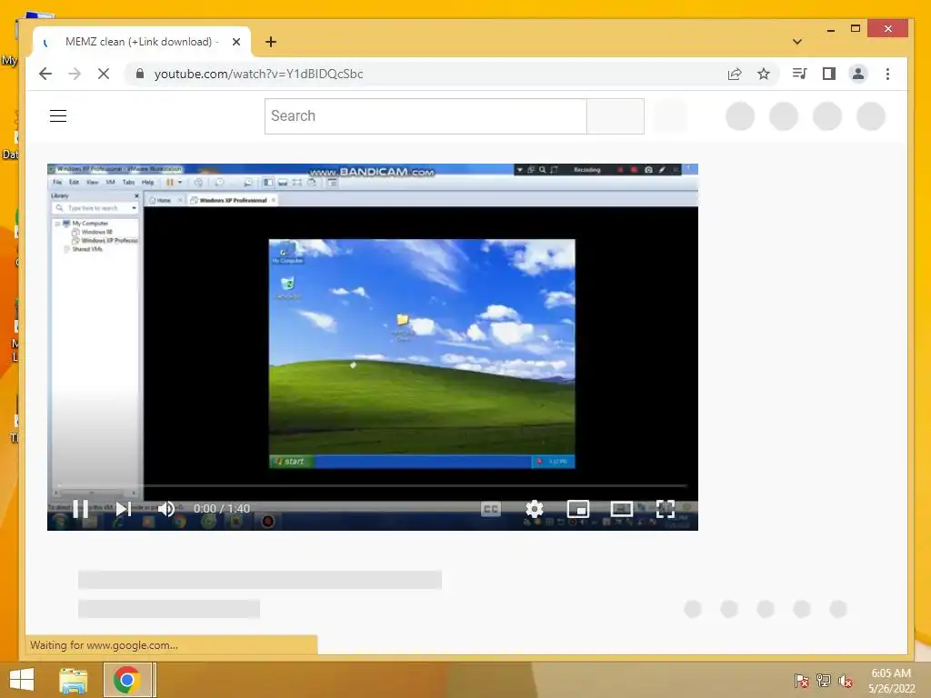Open Chrome side panel
931x698 pixels.
click(829, 74)
